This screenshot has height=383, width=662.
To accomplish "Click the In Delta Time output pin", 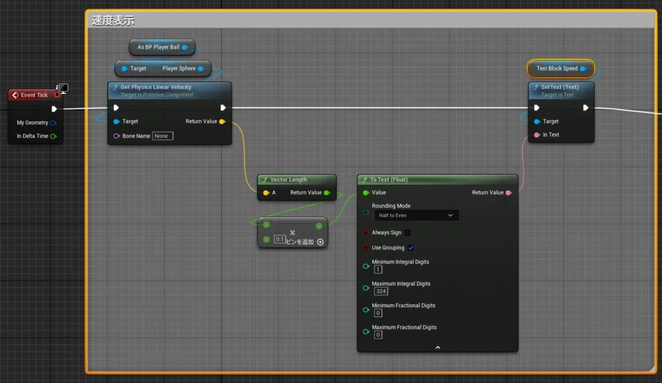I will [54, 136].
